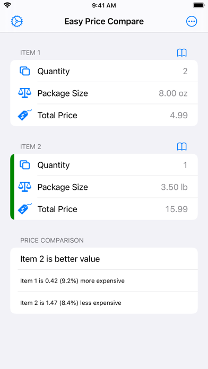Edit Item 2 total price 15.99
The height and width of the screenshot is (369, 208).
point(177,209)
